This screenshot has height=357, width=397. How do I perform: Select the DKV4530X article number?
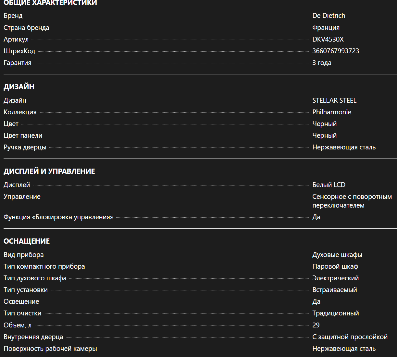click(328, 39)
